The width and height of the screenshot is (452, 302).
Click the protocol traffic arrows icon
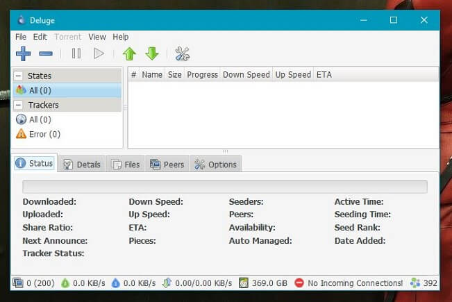167,283
